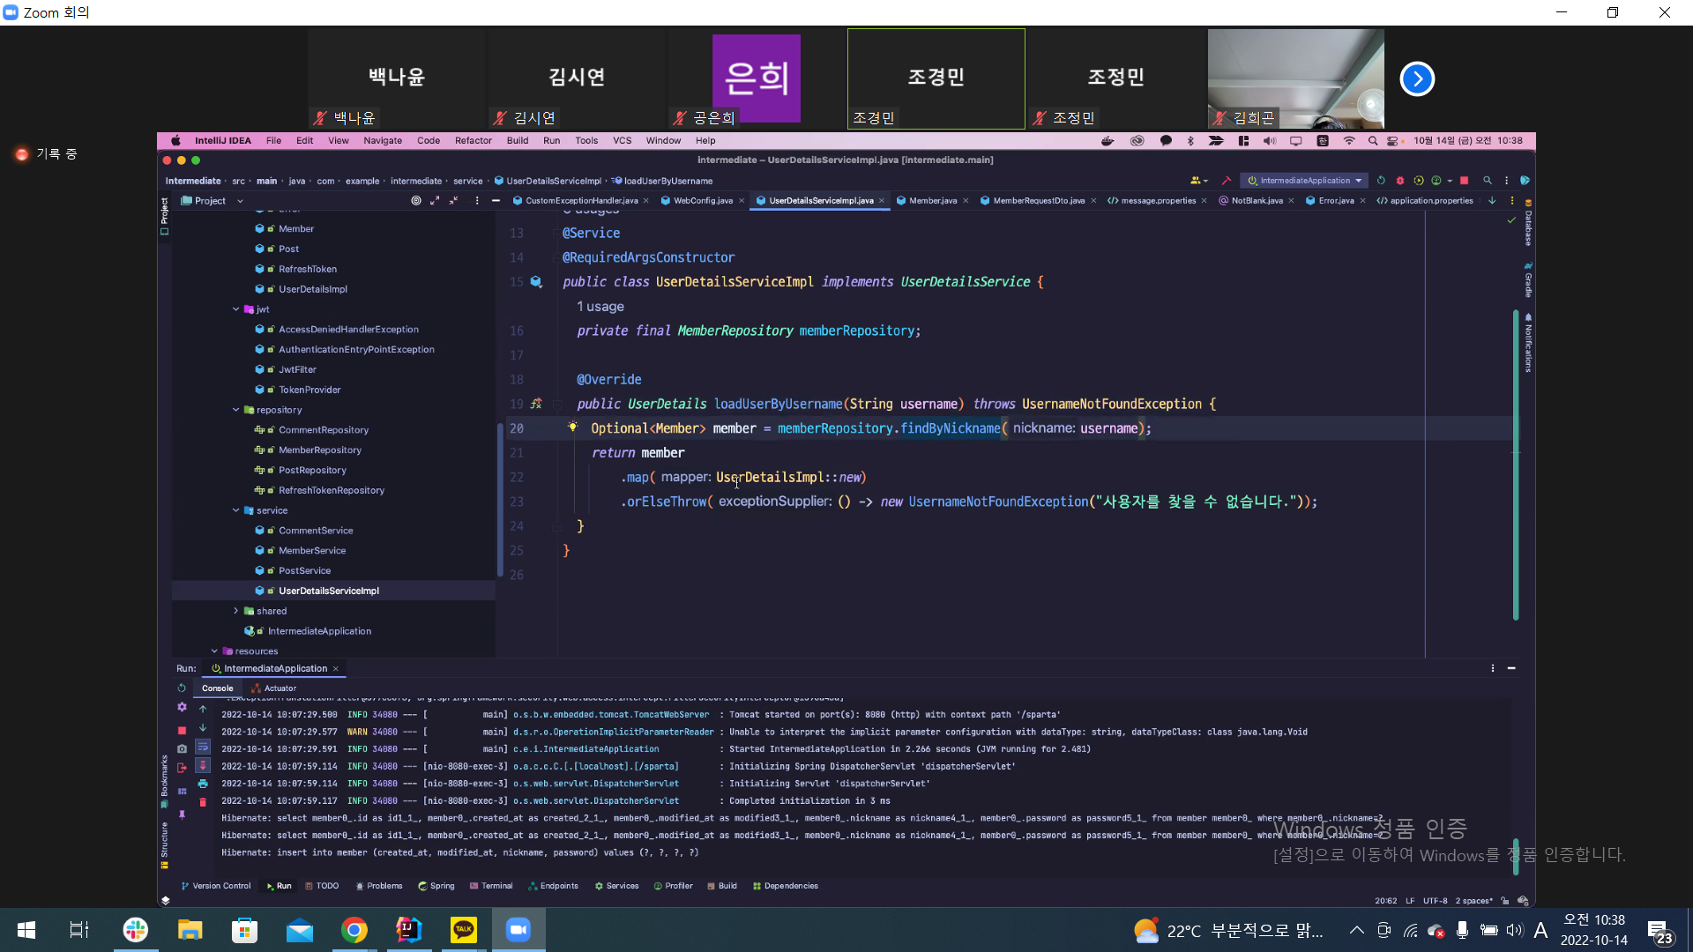Click the Build project hammer icon

point(1226,181)
